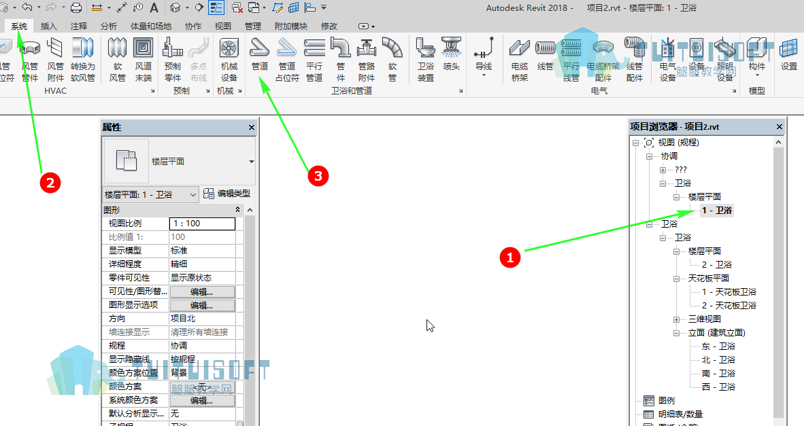804x426 pixels.
Task: Expand the 三维视图 tree node
Action: click(x=676, y=319)
